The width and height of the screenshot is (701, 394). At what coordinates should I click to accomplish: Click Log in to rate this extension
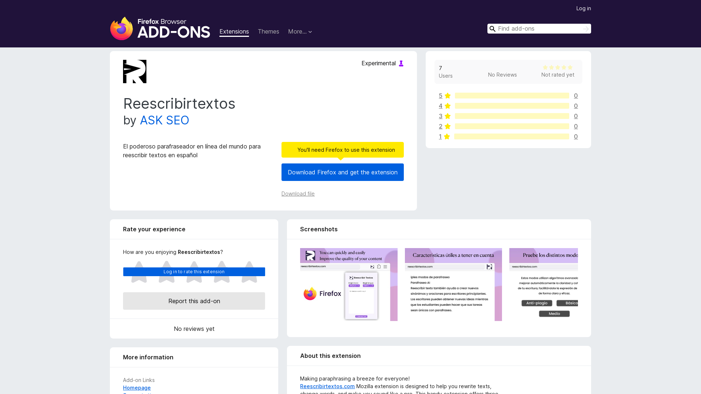(x=194, y=272)
